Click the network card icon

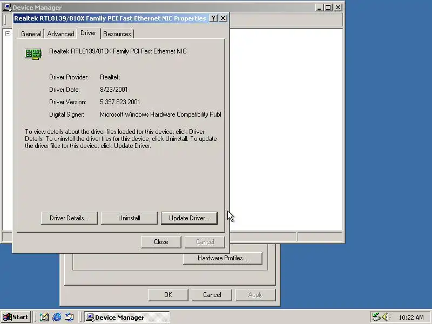tap(33, 53)
